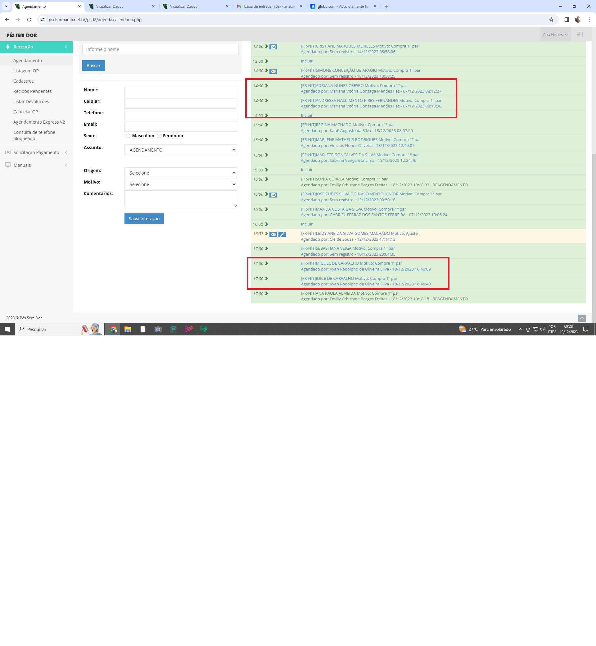Open File Explorer from the taskbar
Viewport: 596px width, 646px height.
pyautogui.click(x=128, y=329)
